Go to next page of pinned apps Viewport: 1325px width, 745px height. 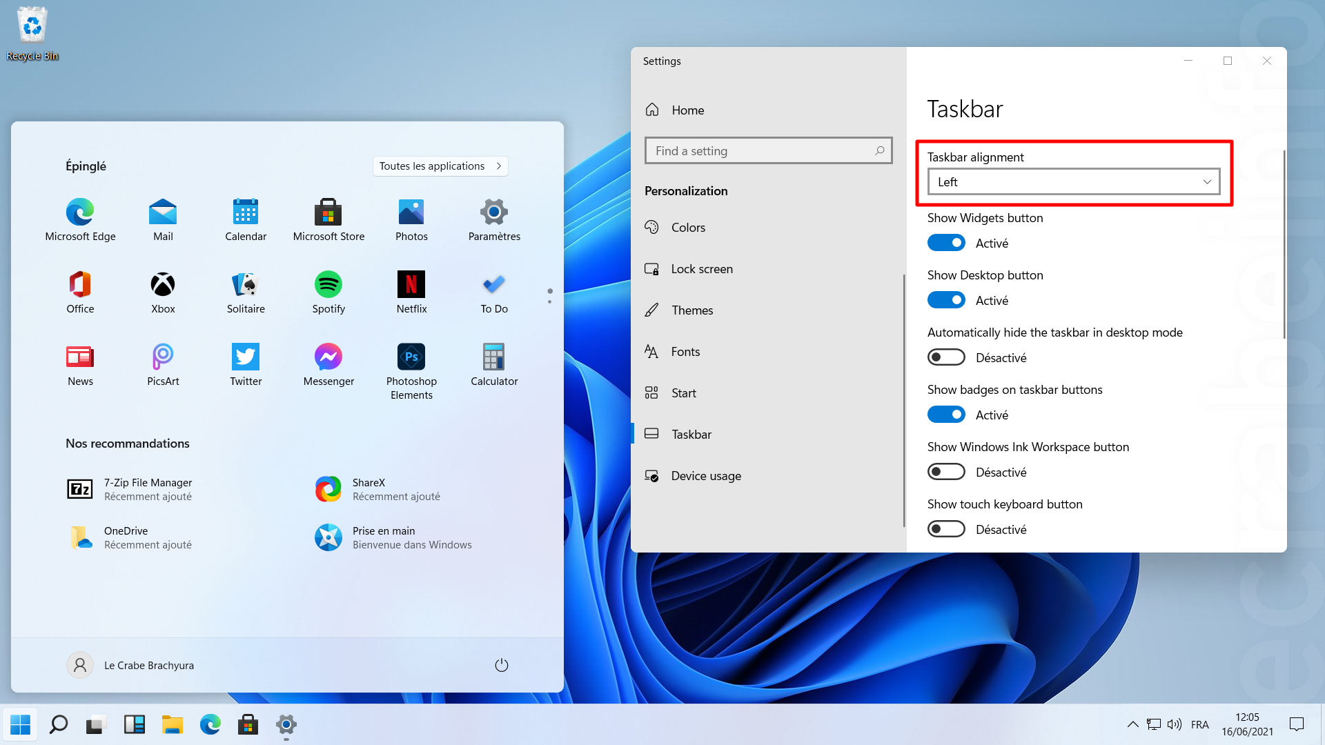pos(550,301)
